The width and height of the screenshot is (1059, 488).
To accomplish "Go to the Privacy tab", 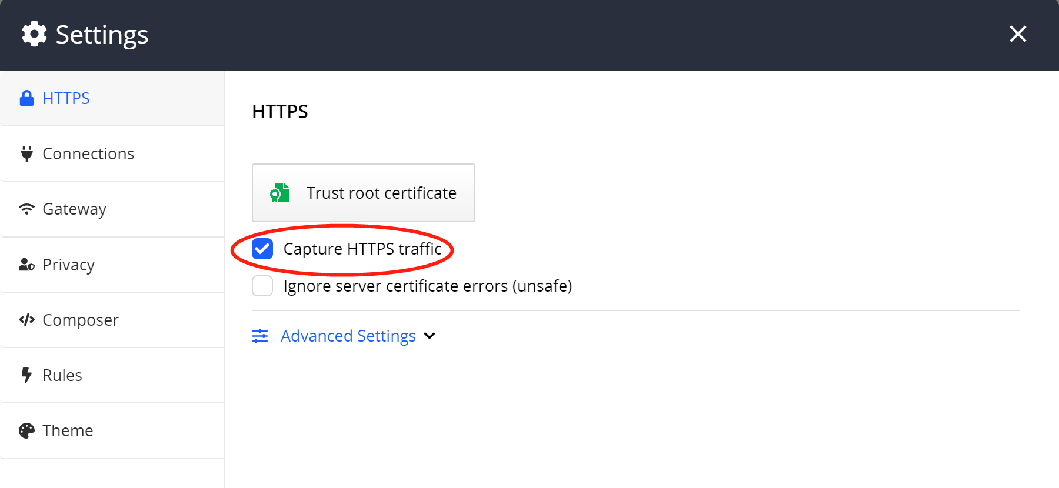I will [112, 265].
